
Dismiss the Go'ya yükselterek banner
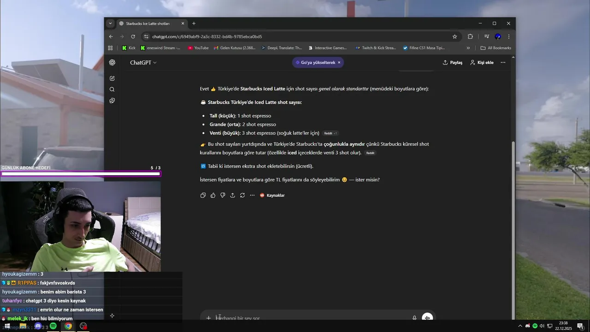click(x=339, y=63)
